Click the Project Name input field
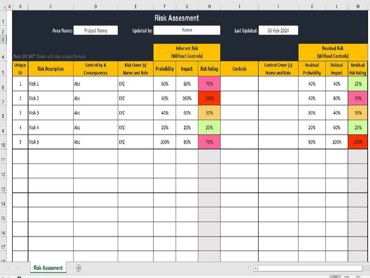370x278 pixels. point(96,30)
